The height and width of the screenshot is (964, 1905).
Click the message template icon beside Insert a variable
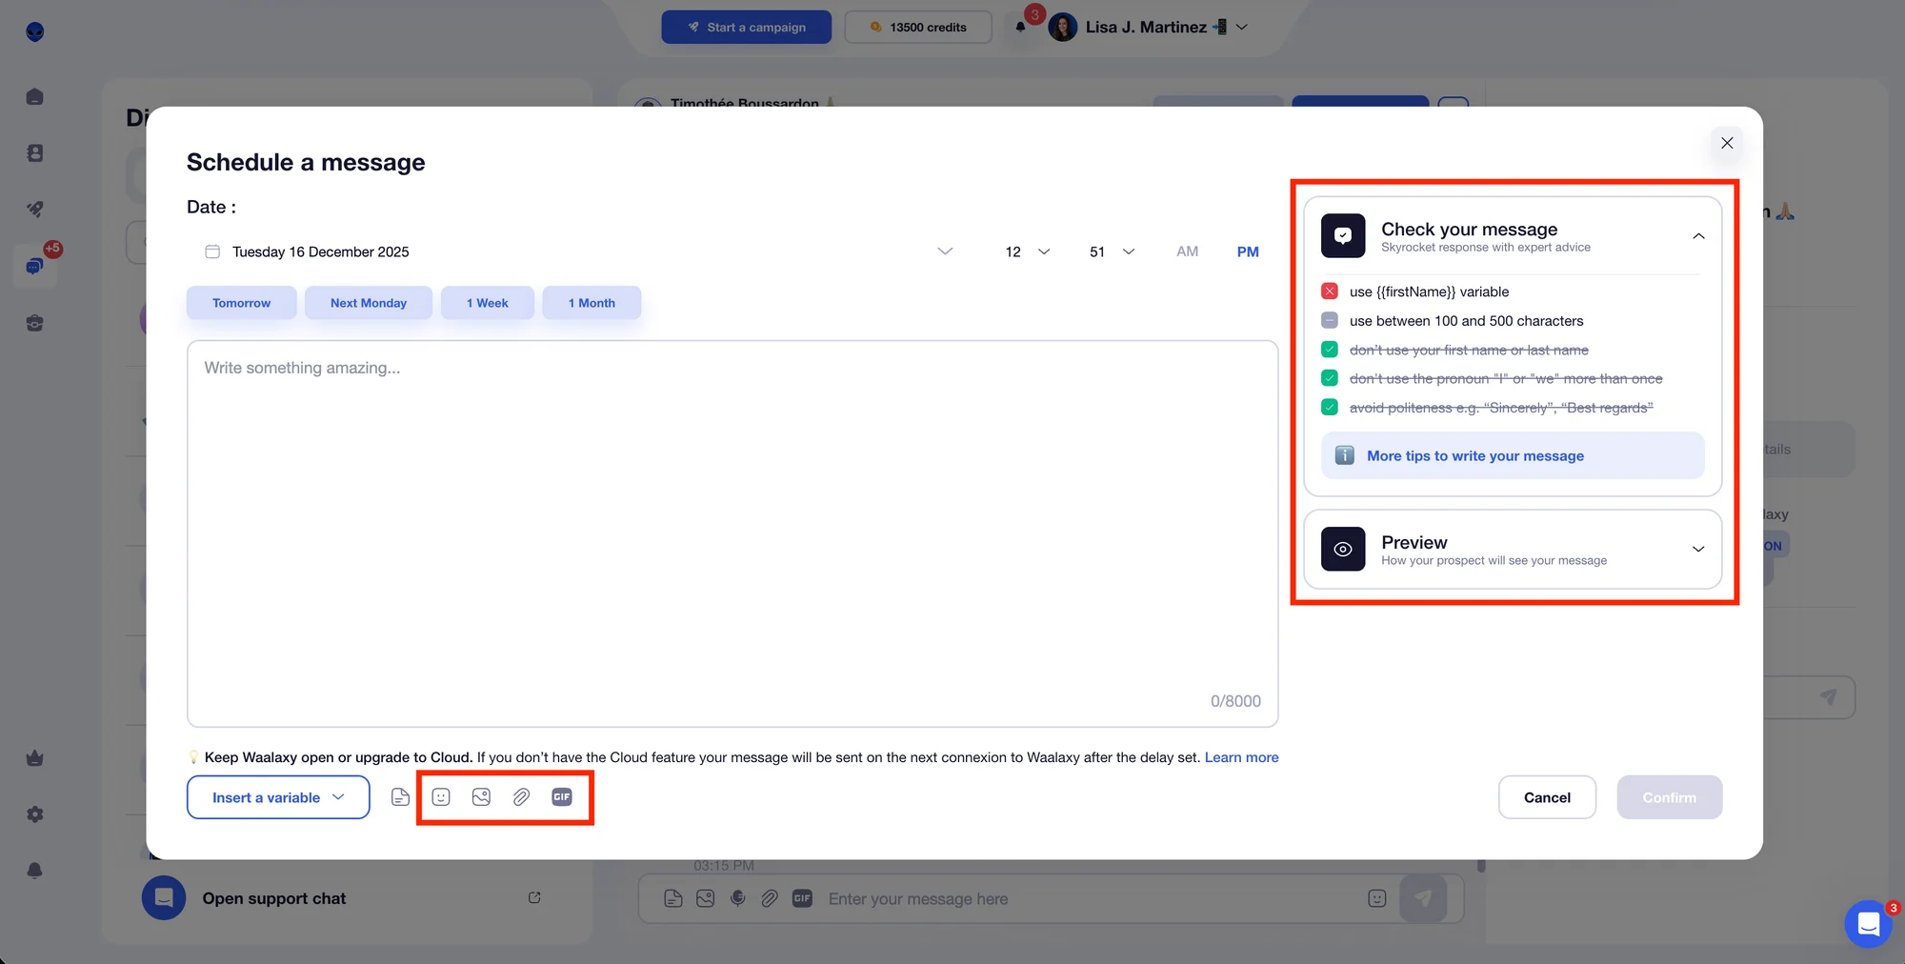click(400, 797)
